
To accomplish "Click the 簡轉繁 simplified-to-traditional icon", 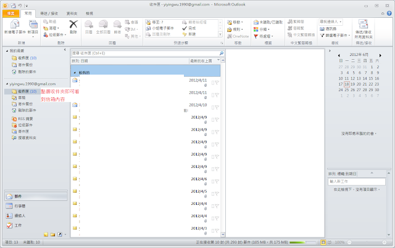I will (290, 28).
